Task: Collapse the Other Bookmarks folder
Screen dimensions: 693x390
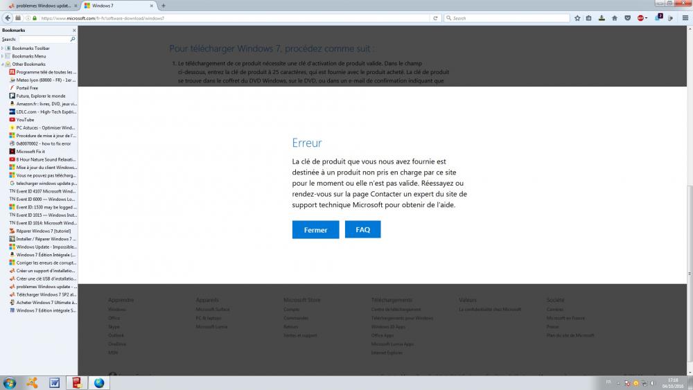Action: point(3,64)
